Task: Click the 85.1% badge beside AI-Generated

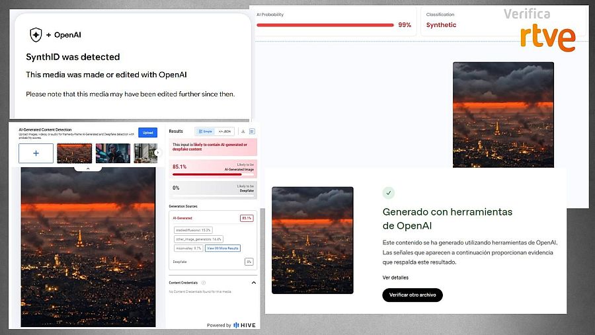Action: [247, 218]
